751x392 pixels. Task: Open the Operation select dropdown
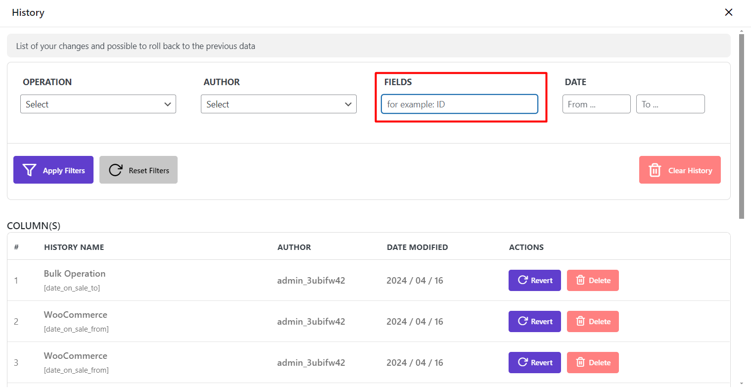pos(98,104)
